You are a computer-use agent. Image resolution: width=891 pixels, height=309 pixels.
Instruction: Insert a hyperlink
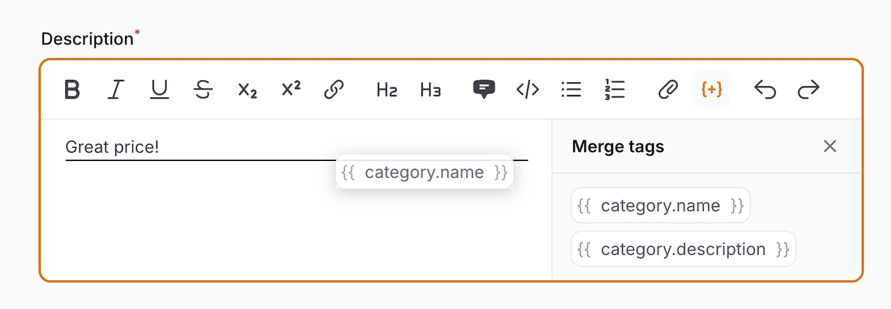334,90
